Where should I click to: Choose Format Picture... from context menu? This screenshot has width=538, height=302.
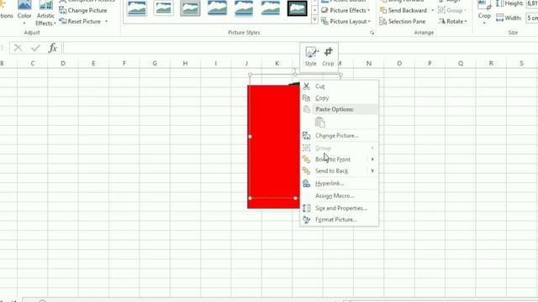click(339, 220)
